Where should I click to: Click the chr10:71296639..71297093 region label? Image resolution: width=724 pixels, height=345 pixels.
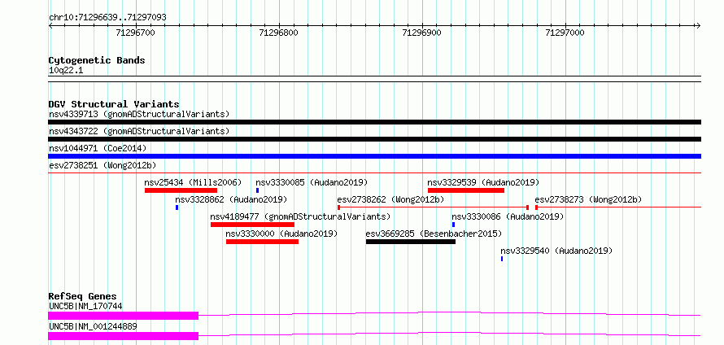(107, 17)
